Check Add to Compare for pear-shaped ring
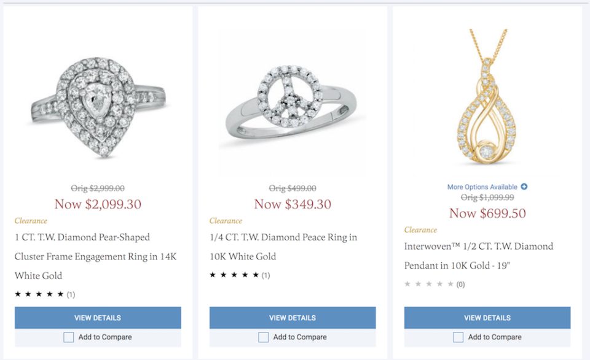The image size is (590, 360). 69,337
